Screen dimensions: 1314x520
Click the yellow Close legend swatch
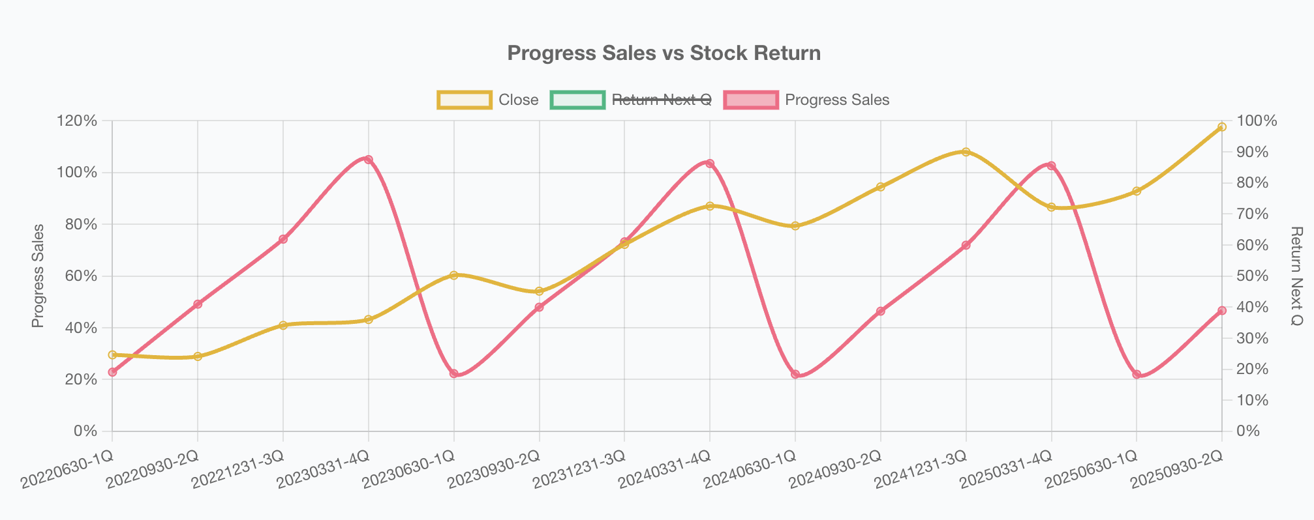465,100
